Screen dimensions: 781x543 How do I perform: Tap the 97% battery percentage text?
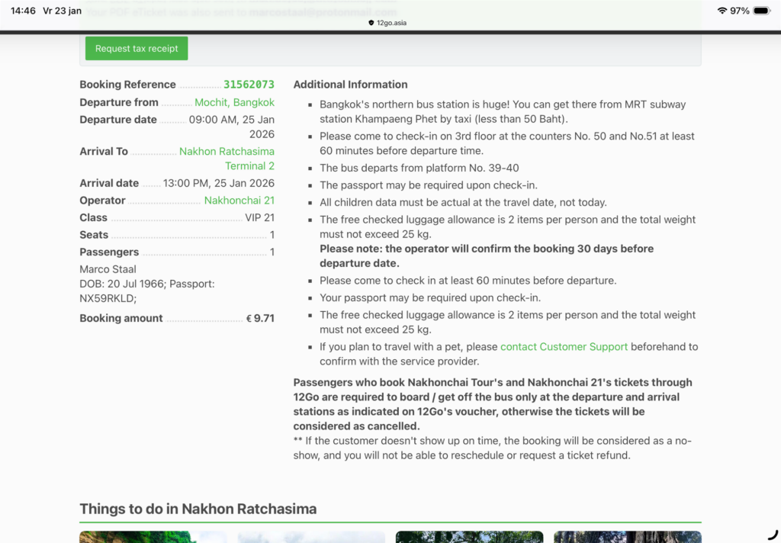[x=739, y=11]
